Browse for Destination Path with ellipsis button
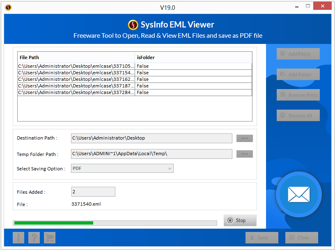Screen dimensions: 335x250 pyautogui.click(x=244, y=138)
